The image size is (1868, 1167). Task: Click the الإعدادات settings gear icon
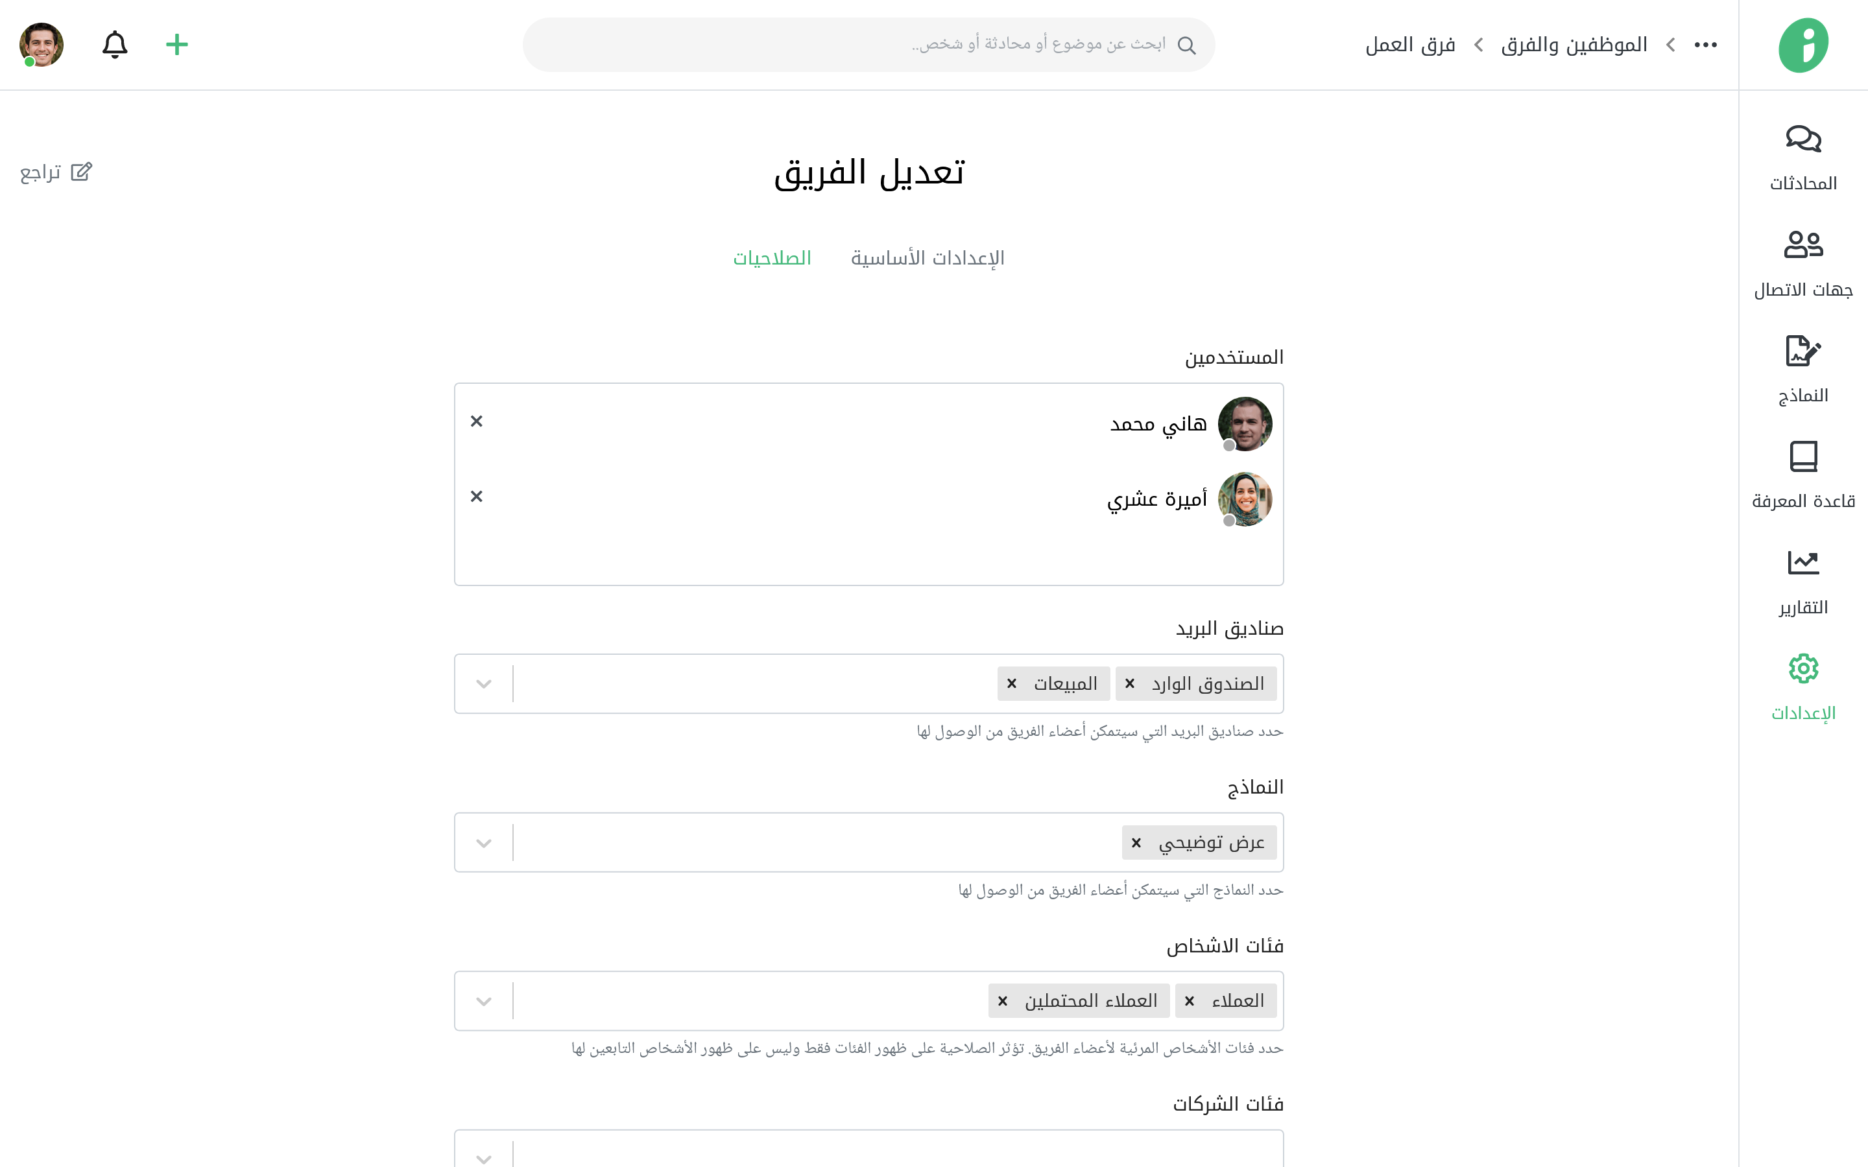1802,669
